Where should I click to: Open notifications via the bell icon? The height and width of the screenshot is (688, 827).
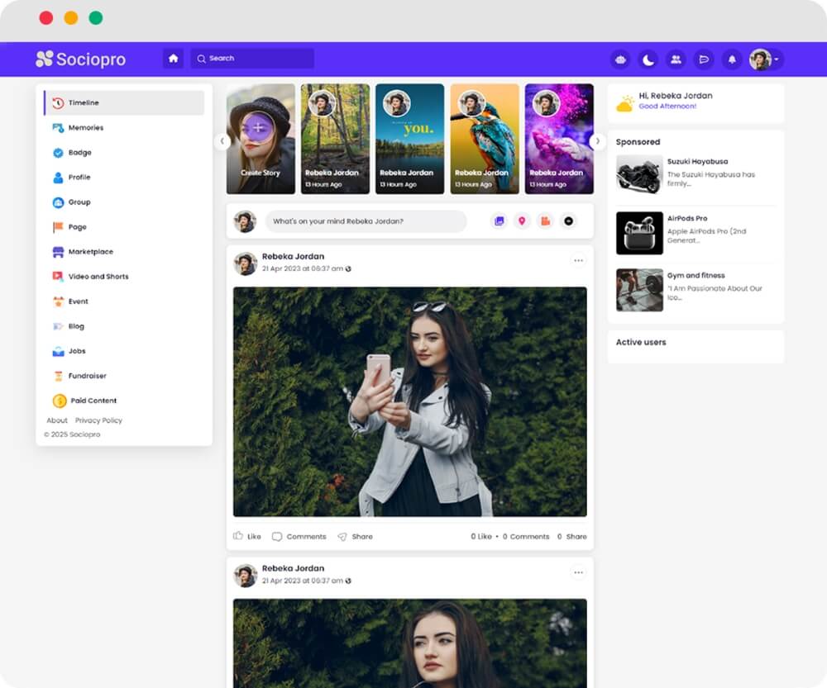point(732,59)
